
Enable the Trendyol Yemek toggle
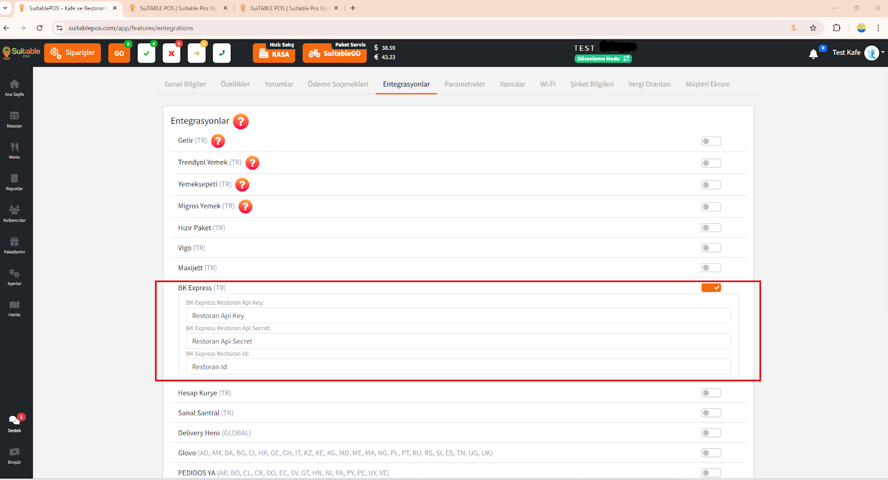(711, 163)
